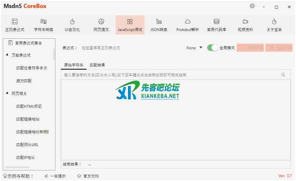Open the 正则表达式 tool icon
Image resolution: width=296 pixels, height=181 pixels.
(x=15, y=22)
